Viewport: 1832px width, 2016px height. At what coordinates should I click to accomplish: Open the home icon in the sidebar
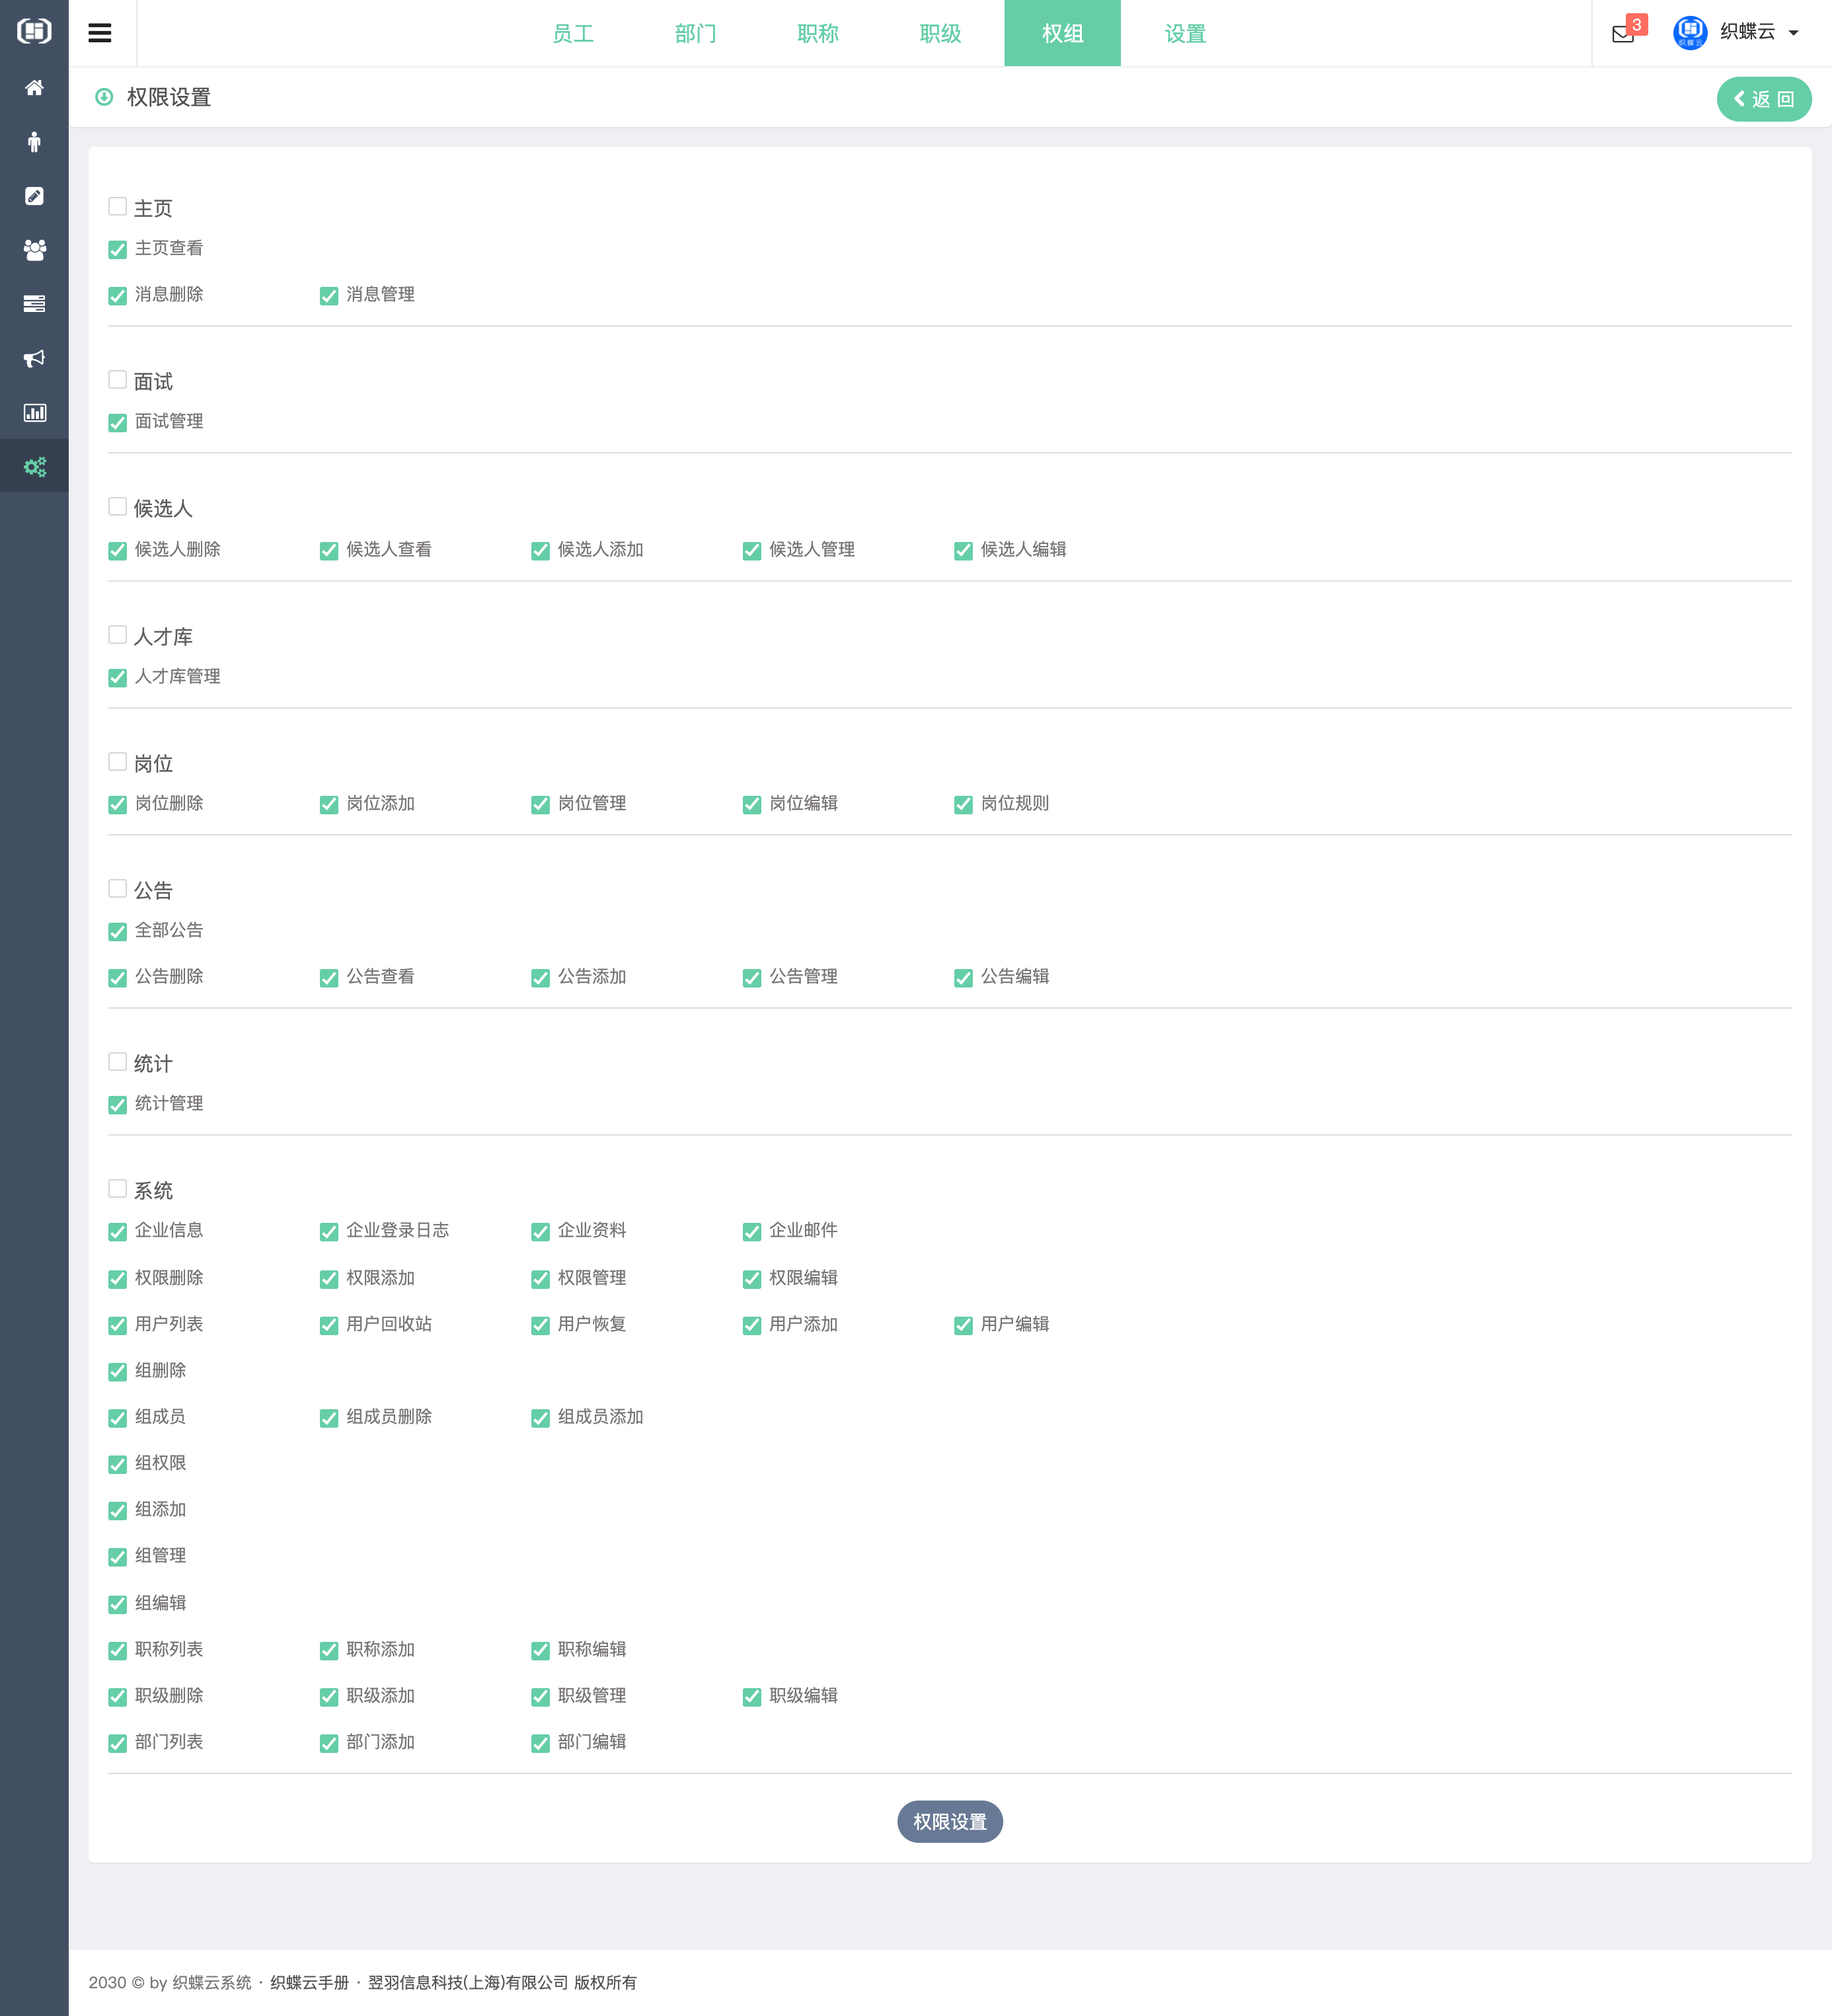(x=34, y=88)
